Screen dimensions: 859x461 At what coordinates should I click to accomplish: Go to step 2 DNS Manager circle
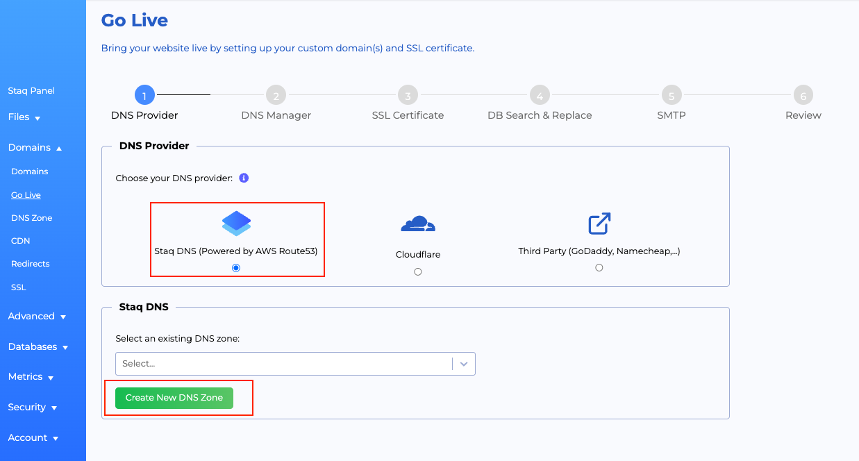point(276,95)
